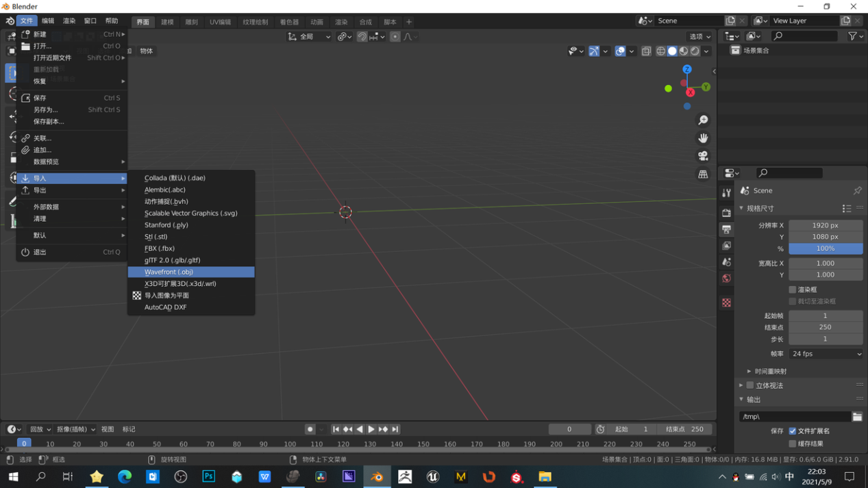The width and height of the screenshot is (868, 488).
Task: Open the 渲染 menu in the menu bar
Action: 68,21
